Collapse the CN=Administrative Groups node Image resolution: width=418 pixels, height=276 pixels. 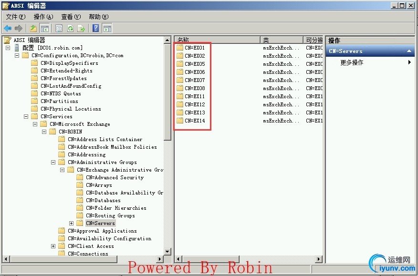(x=53, y=162)
